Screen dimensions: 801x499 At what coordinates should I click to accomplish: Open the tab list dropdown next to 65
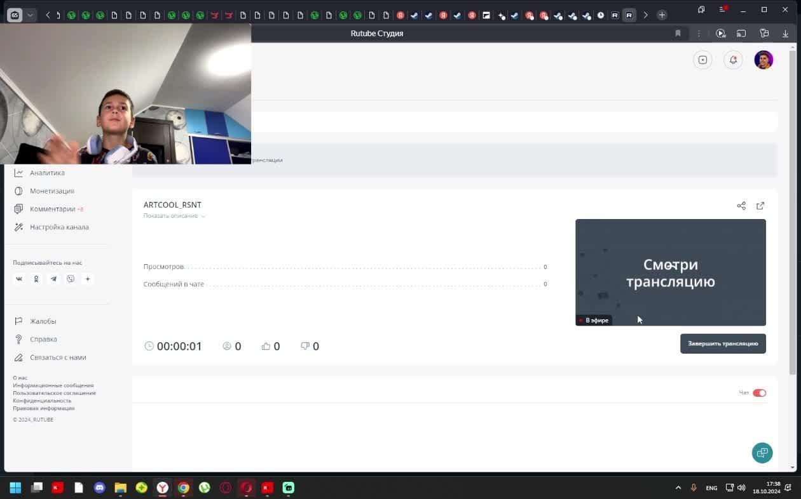(x=31, y=15)
